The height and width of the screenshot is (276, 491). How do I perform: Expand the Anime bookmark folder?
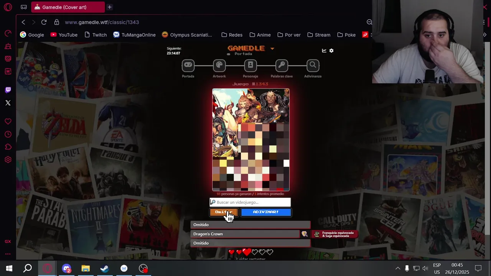coord(260,35)
